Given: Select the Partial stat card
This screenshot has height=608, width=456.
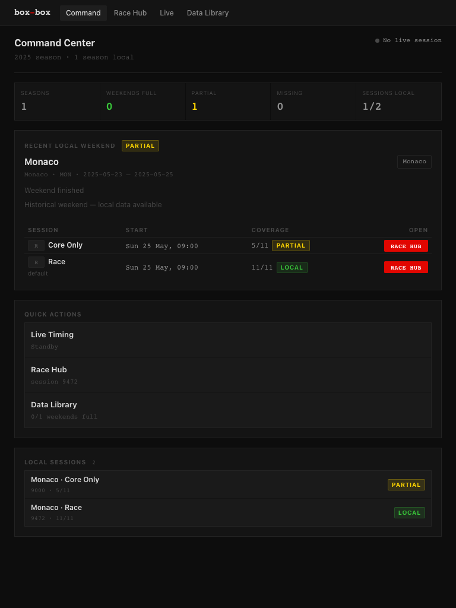Looking at the screenshot, I should (x=228, y=102).
